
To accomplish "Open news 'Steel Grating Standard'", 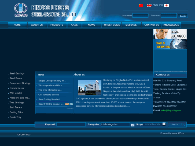I will point(49,99).
